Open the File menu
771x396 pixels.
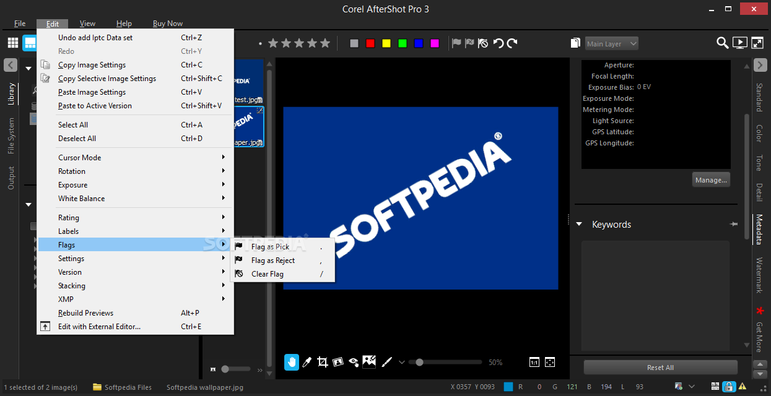pyautogui.click(x=20, y=24)
